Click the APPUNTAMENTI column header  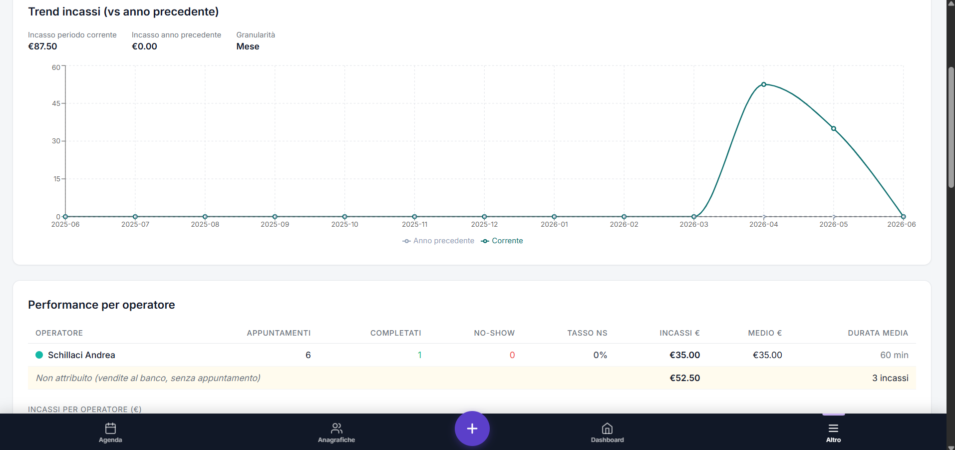279,333
